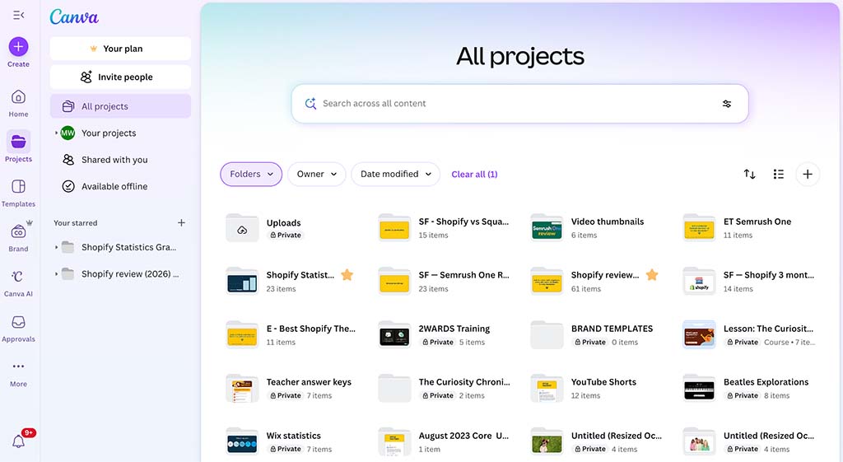843x462 pixels.
Task: Open Lesson: The Curiosit... course folder
Action: [749, 335]
